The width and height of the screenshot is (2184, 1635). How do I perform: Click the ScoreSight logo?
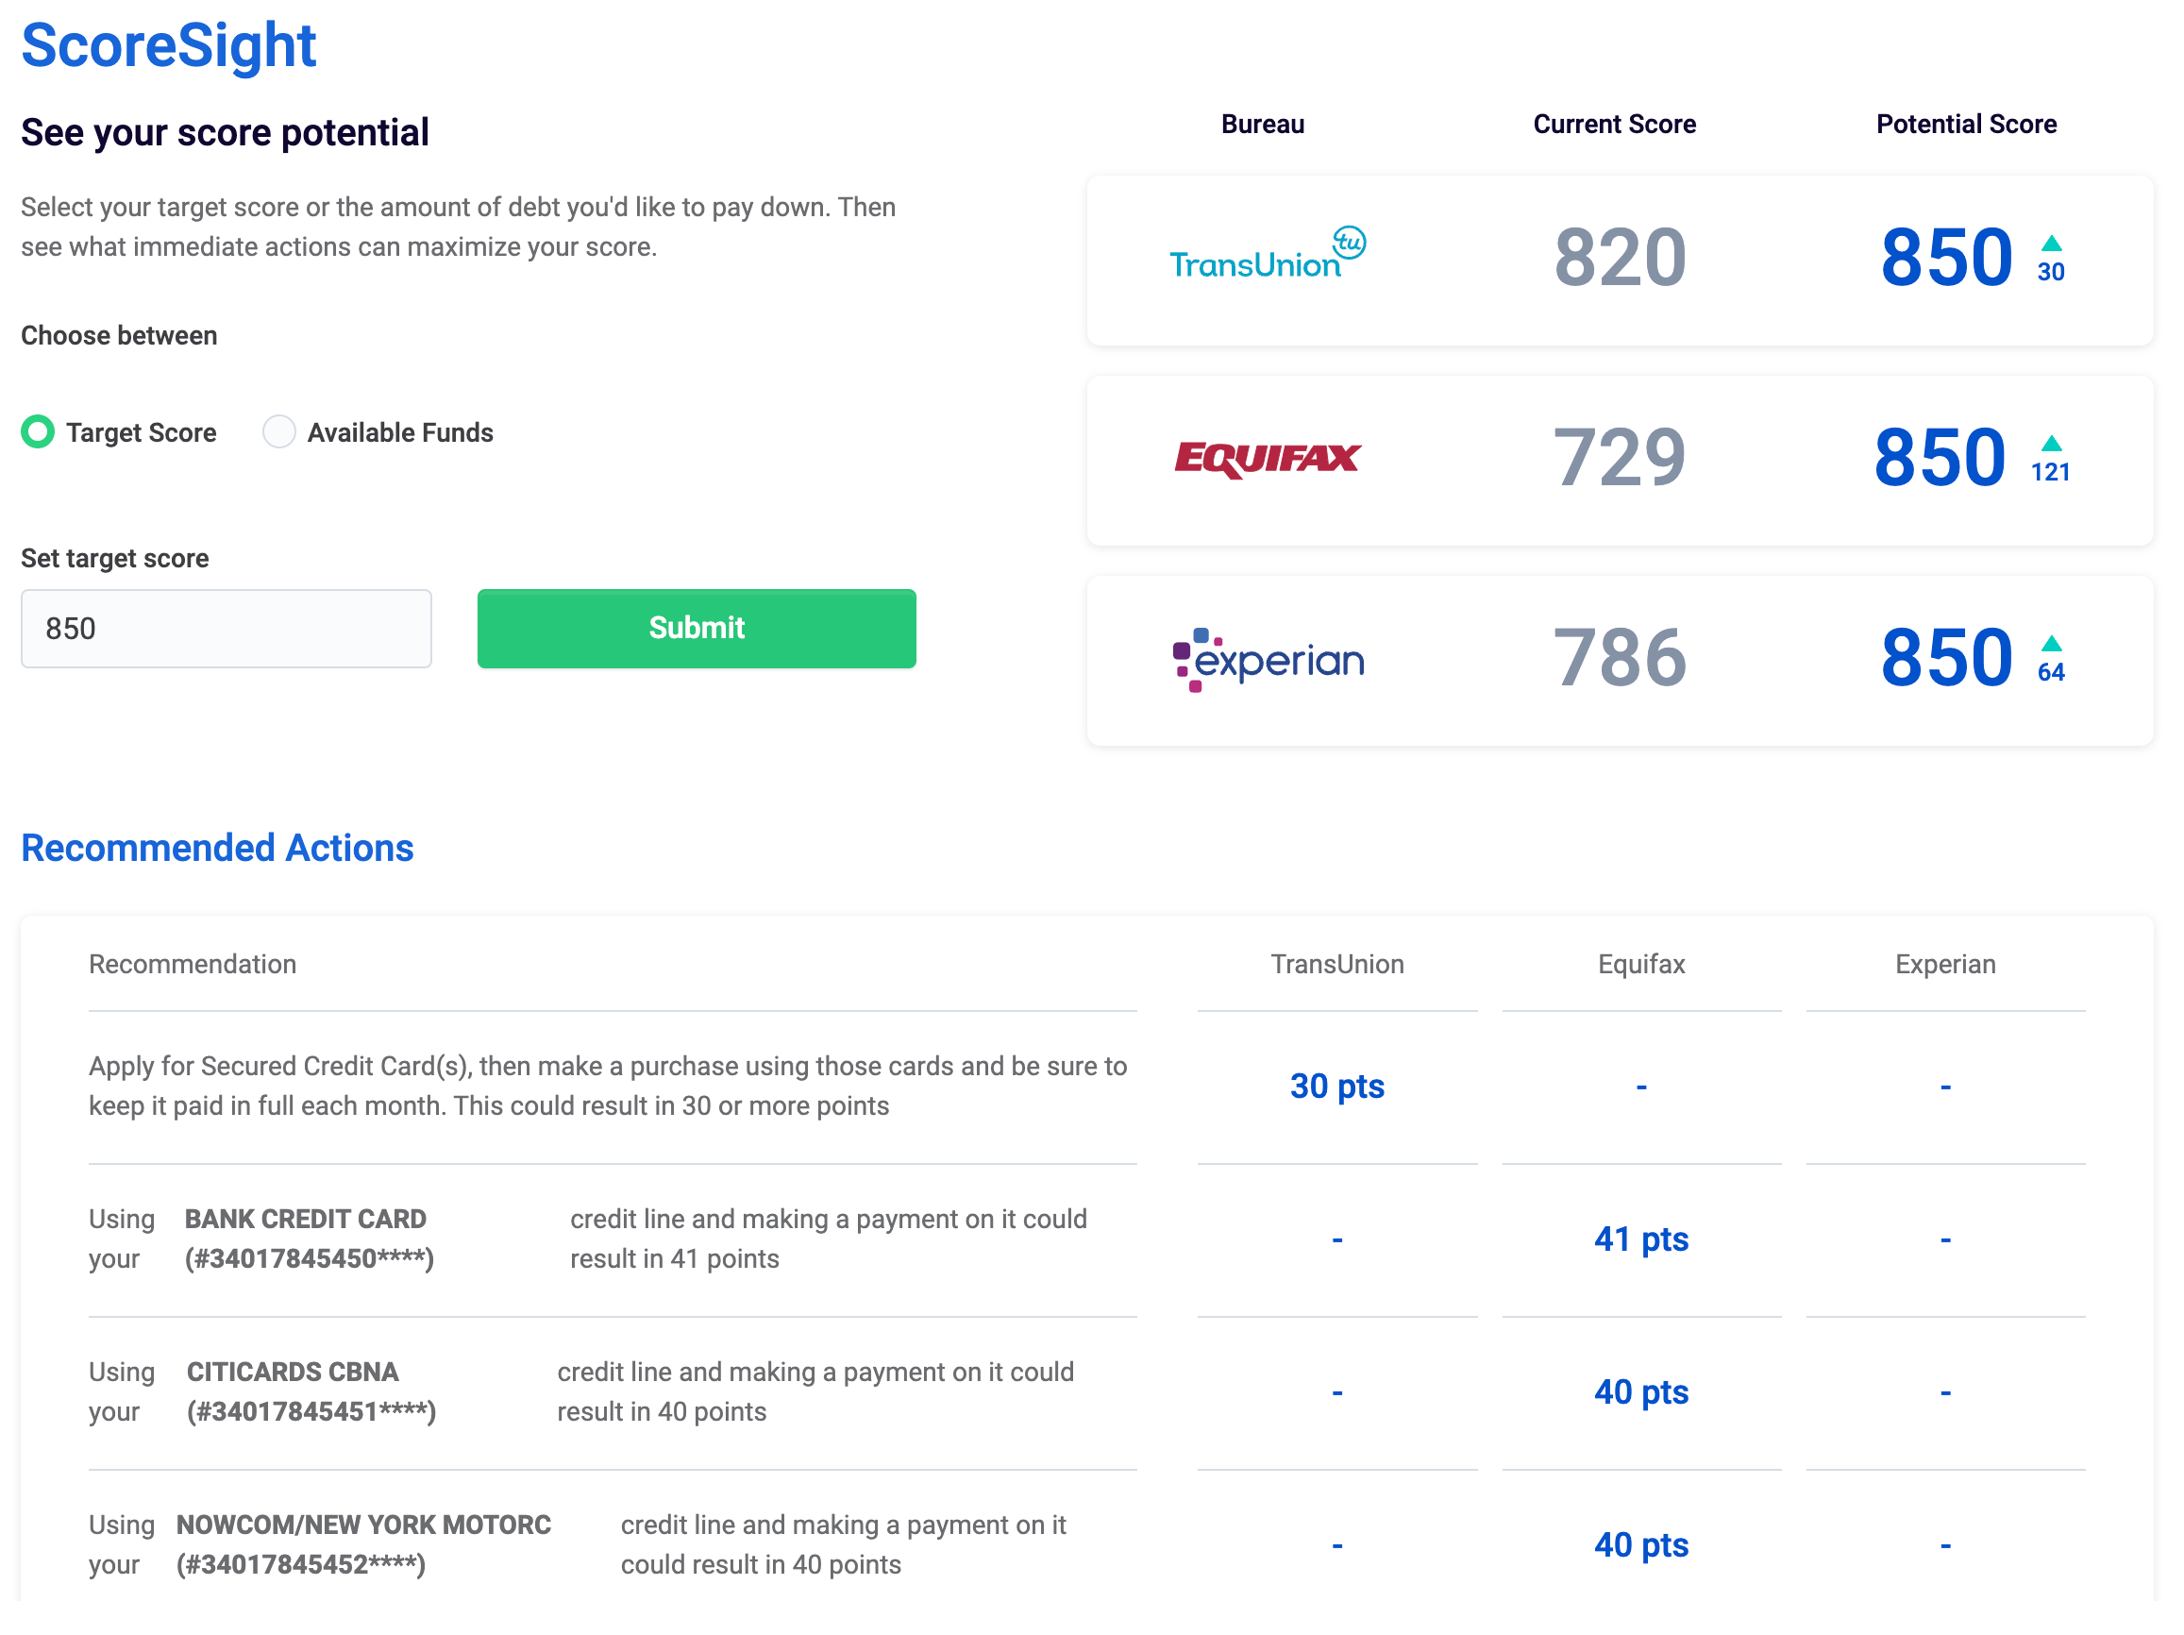[168, 45]
